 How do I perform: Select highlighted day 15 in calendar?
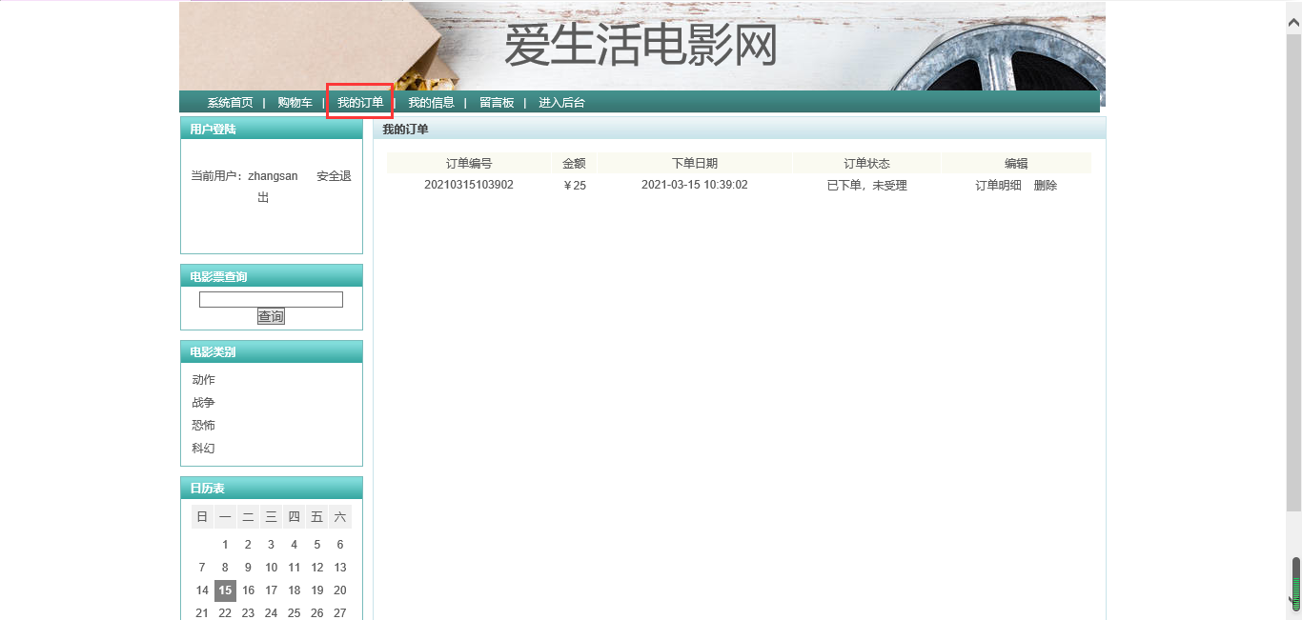(x=225, y=590)
